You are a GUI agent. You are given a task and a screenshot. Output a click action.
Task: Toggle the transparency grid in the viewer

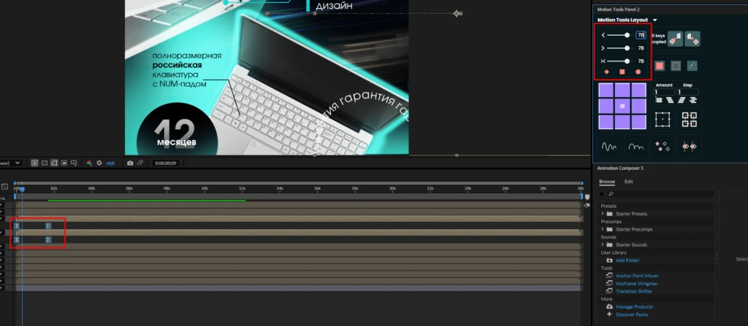point(45,163)
